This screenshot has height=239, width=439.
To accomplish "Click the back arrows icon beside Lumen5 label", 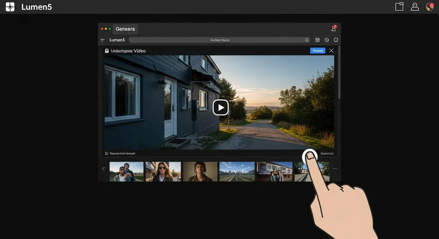I will 102,40.
